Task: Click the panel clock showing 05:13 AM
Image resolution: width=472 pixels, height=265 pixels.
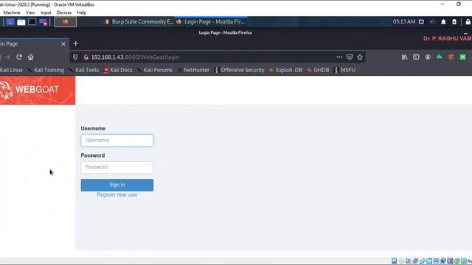Action: click(x=404, y=21)
